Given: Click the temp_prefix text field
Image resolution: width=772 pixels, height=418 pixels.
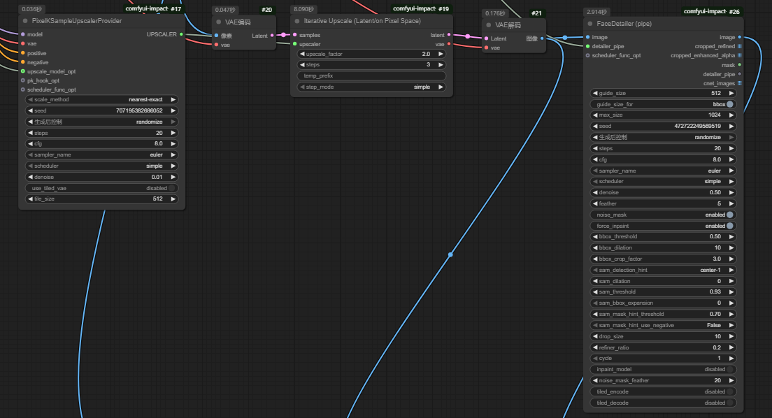Looking at the screenshot, I should pyautogui.click(x=371, y=75).
